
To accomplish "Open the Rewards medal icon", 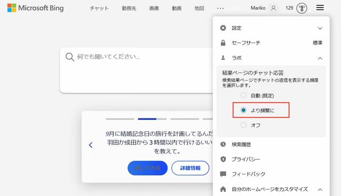I will 302,8.
